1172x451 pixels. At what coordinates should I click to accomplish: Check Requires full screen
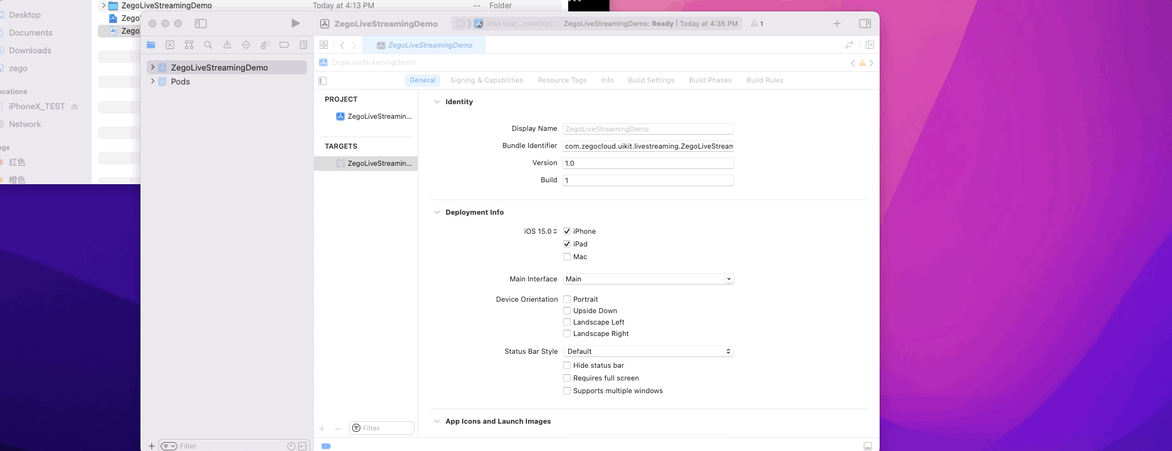[567, 378]
